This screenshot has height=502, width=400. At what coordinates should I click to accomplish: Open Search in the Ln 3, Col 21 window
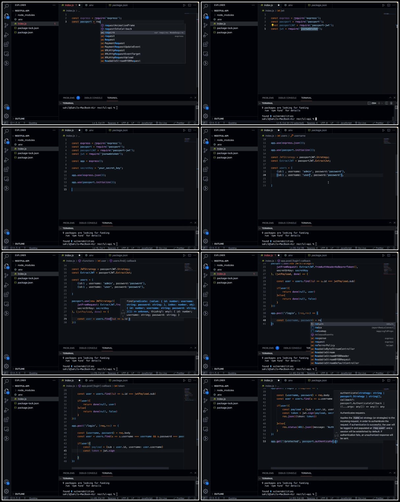6,6
